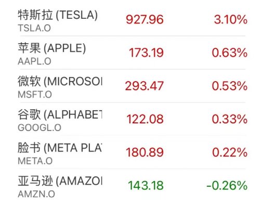Tap Alphabet change 0.33%
This screenshot has height=206, width=260.
tap(230, 119)
